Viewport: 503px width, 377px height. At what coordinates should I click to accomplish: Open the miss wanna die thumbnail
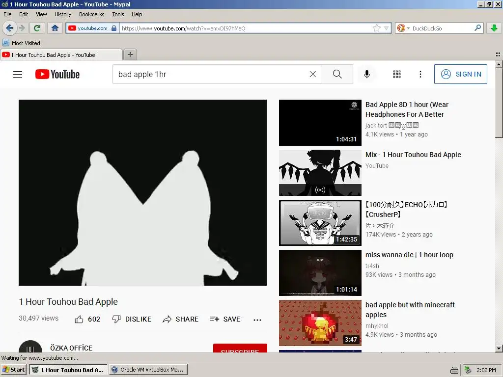coord(320,273)
